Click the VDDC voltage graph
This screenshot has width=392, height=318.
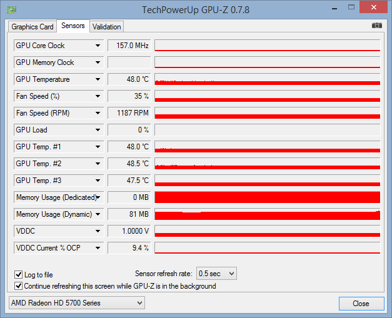[267, 231]
